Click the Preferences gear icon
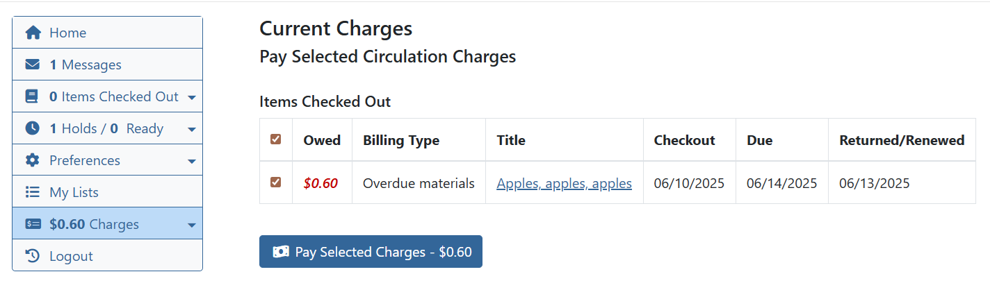Screen dimensions: 990x290 click(x=33, y=160)
